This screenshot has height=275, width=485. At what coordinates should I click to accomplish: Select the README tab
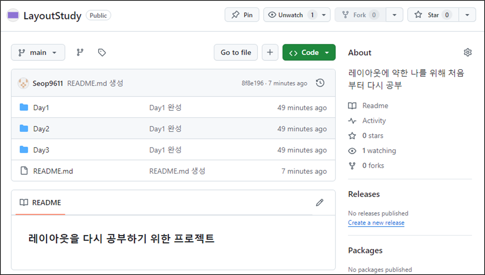tap(40, 202)
